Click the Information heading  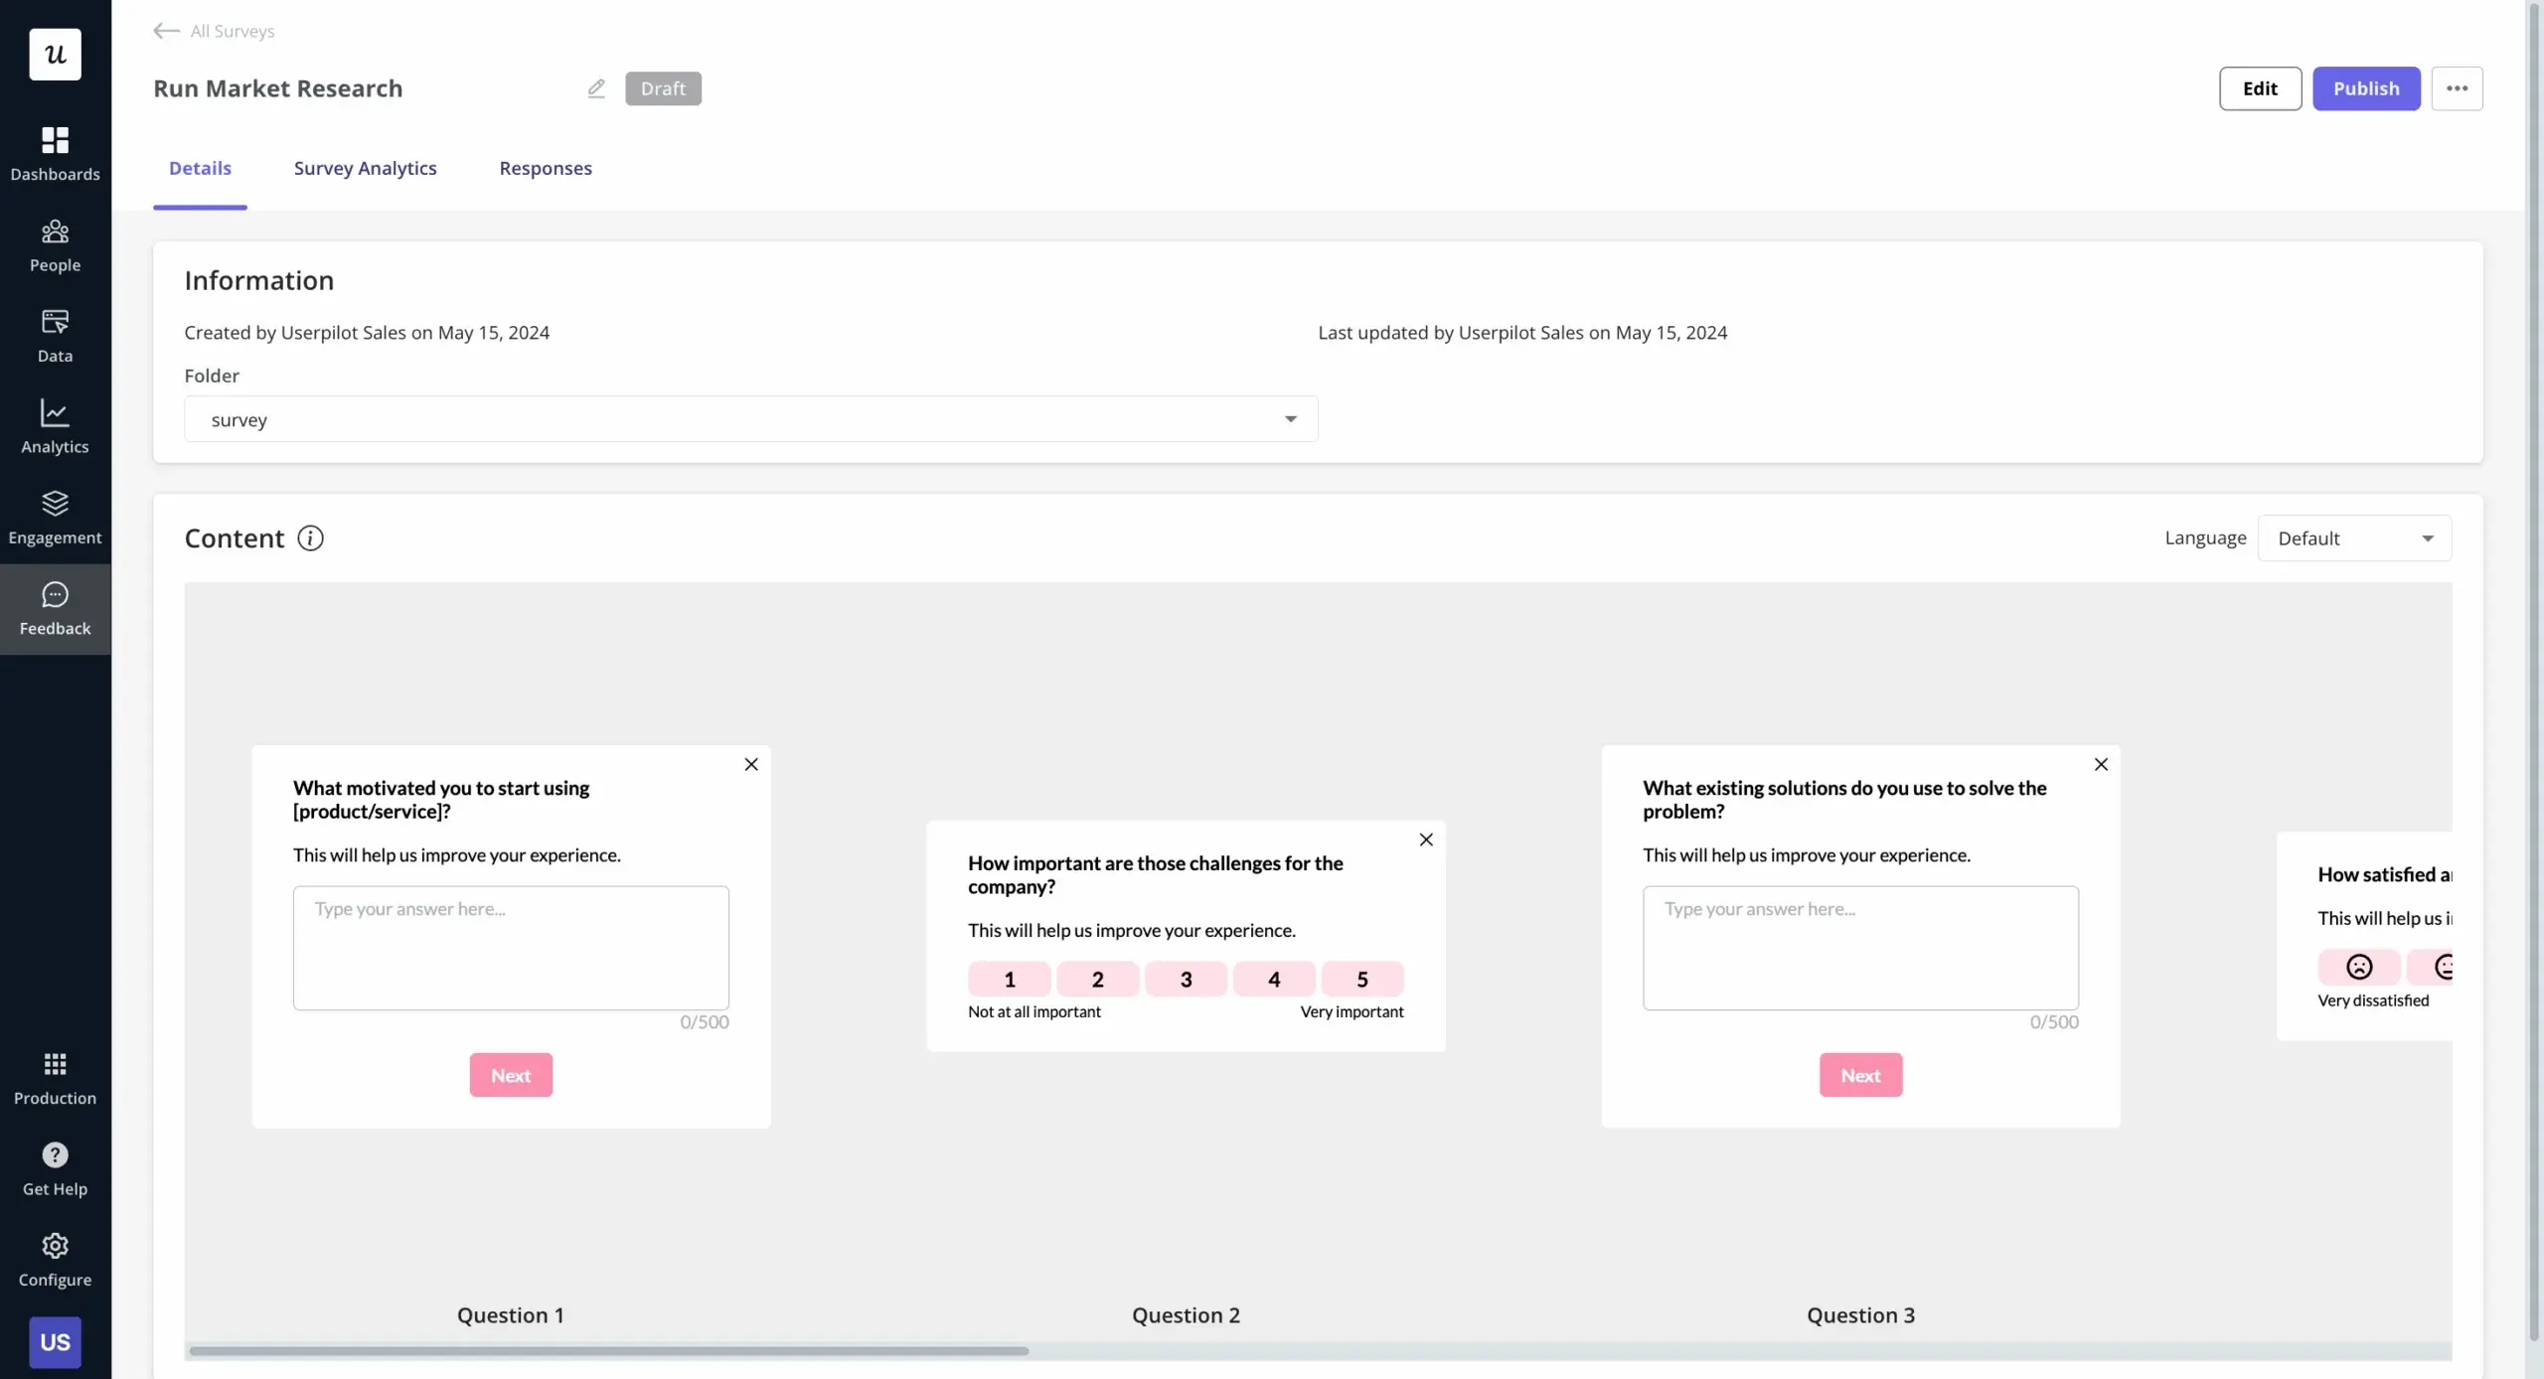tap(259, 280)
